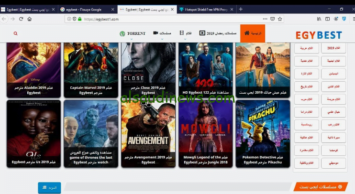This screenshot has width=355, height=194.
Task: Open افلام 2019 category button
Action: [x=333, y=48]
